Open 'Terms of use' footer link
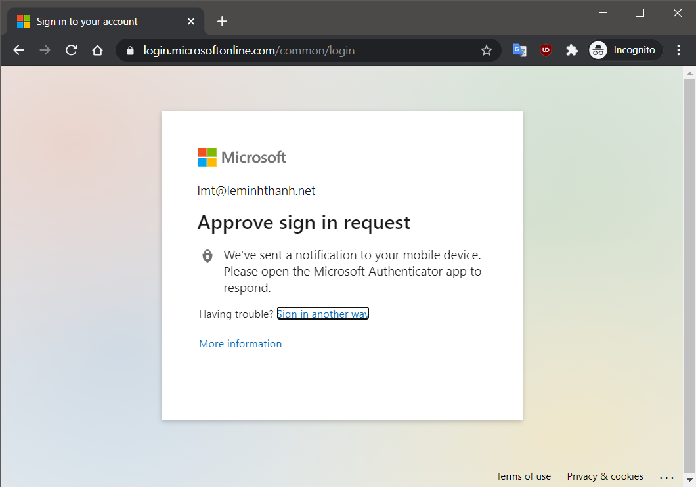Image resolution: width=696 pixels, height=487 pixels. [523, 476]
